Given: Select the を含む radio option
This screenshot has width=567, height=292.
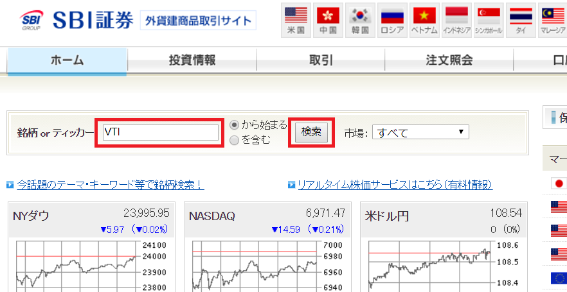Looking at the screenshot, I should pyautogui.click(x=235, y=141).
